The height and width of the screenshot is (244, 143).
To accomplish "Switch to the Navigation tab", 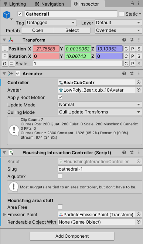I will [x=50, y=4].
